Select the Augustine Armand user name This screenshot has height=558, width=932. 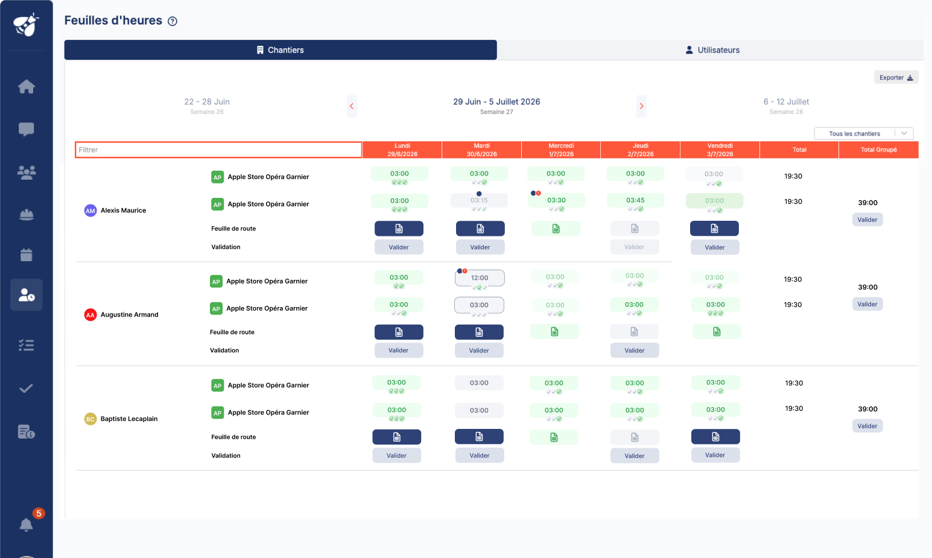[x=129, y=315]
